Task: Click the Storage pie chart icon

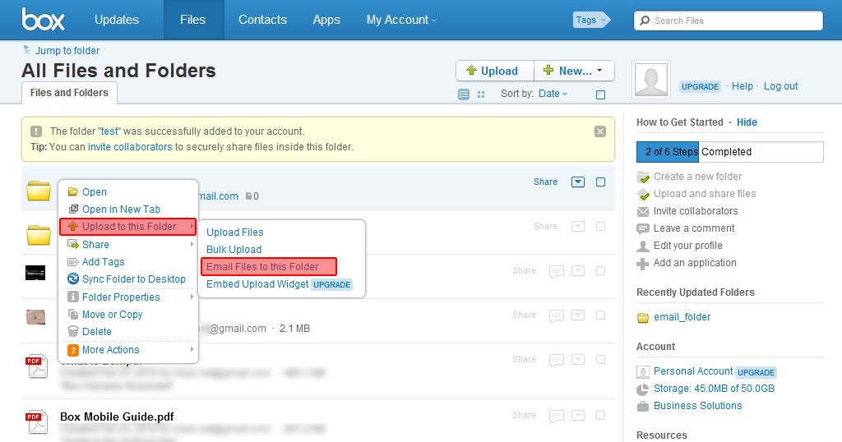Action: (643, 389)
